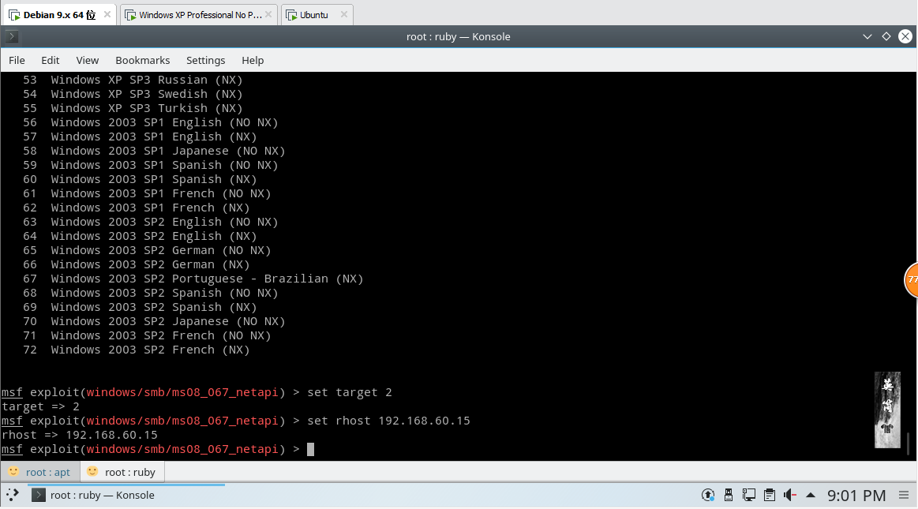Click row '56 Windows 2003 SP1 English (NO NX)'
Screen dimensions: 918x509
click(x=151, y=123)
